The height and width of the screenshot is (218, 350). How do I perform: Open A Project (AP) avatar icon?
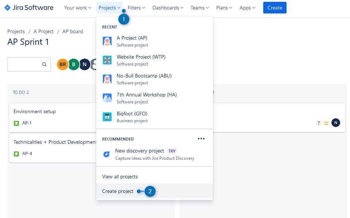tap(107, 41)
